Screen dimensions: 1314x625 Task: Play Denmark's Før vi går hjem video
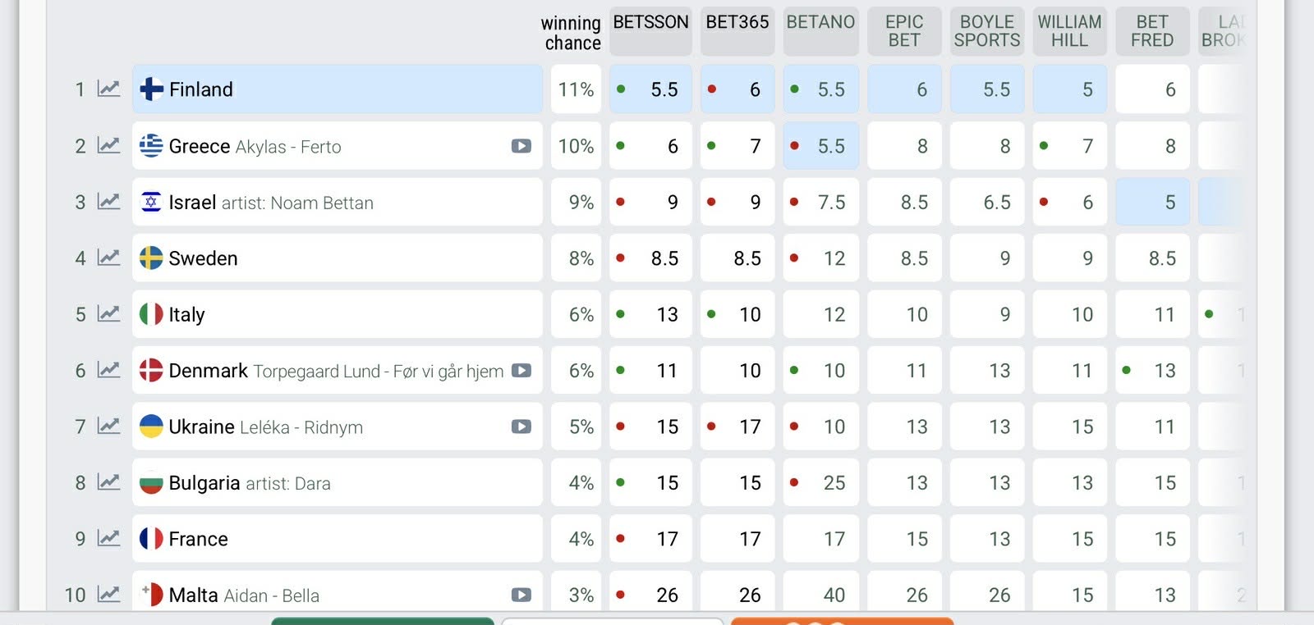click(521, 371)
